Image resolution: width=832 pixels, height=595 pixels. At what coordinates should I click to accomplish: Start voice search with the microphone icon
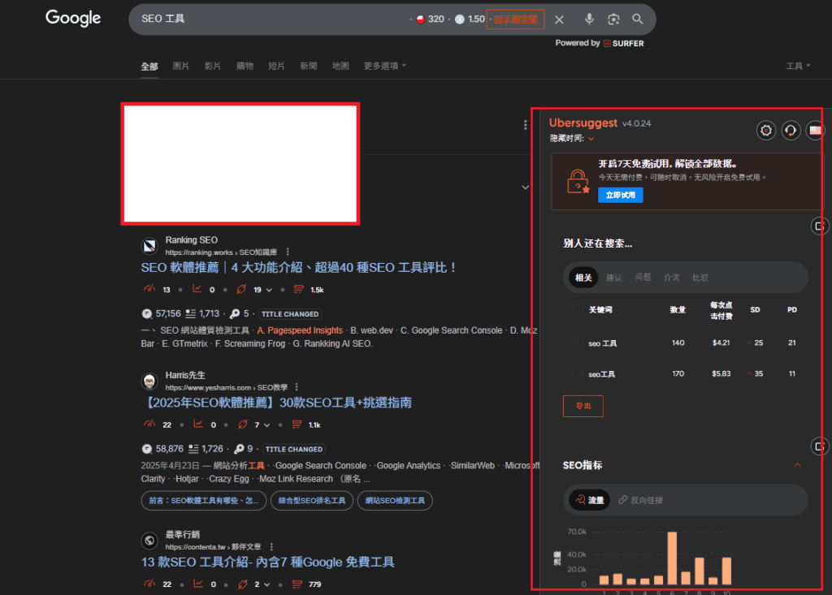589,19
